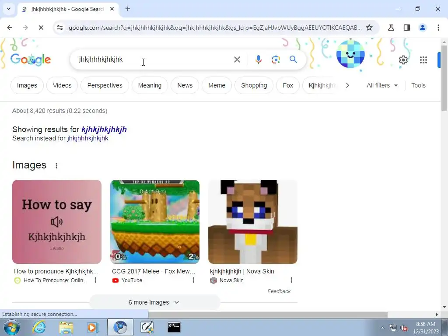Expand 6 more images
This screenshot has height=336, width=448.
(154, 302)
